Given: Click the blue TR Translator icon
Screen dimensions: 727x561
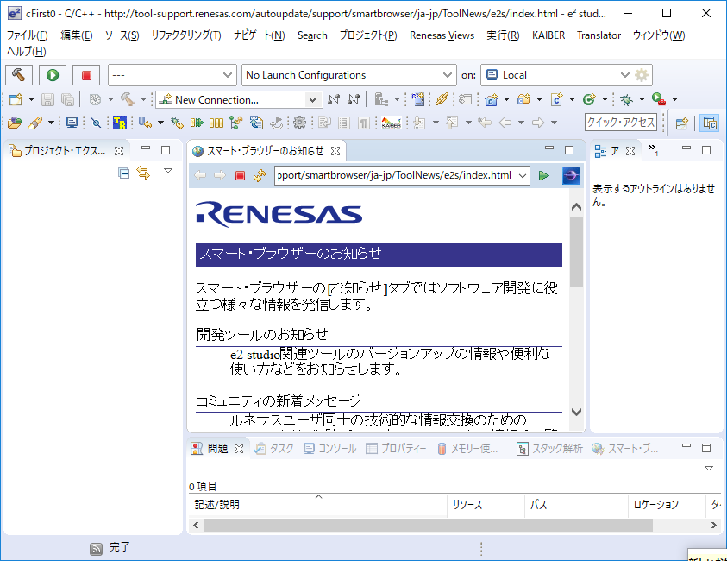Looking at the screenshot, I should point(119,123).
